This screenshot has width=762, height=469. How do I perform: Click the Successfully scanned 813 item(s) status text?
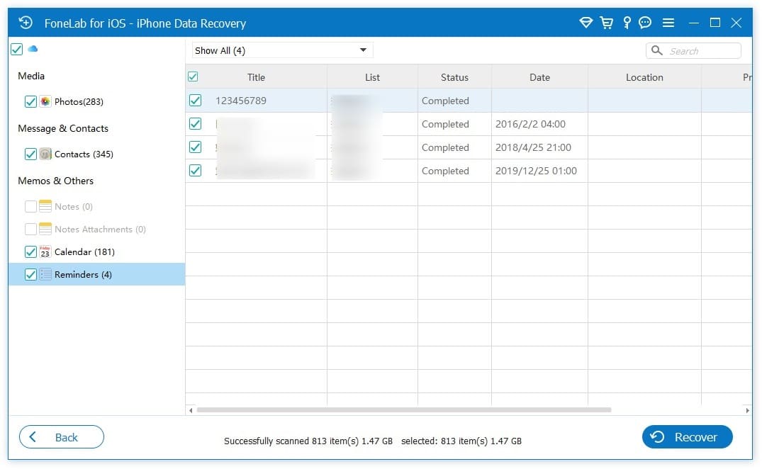point(308,441)
